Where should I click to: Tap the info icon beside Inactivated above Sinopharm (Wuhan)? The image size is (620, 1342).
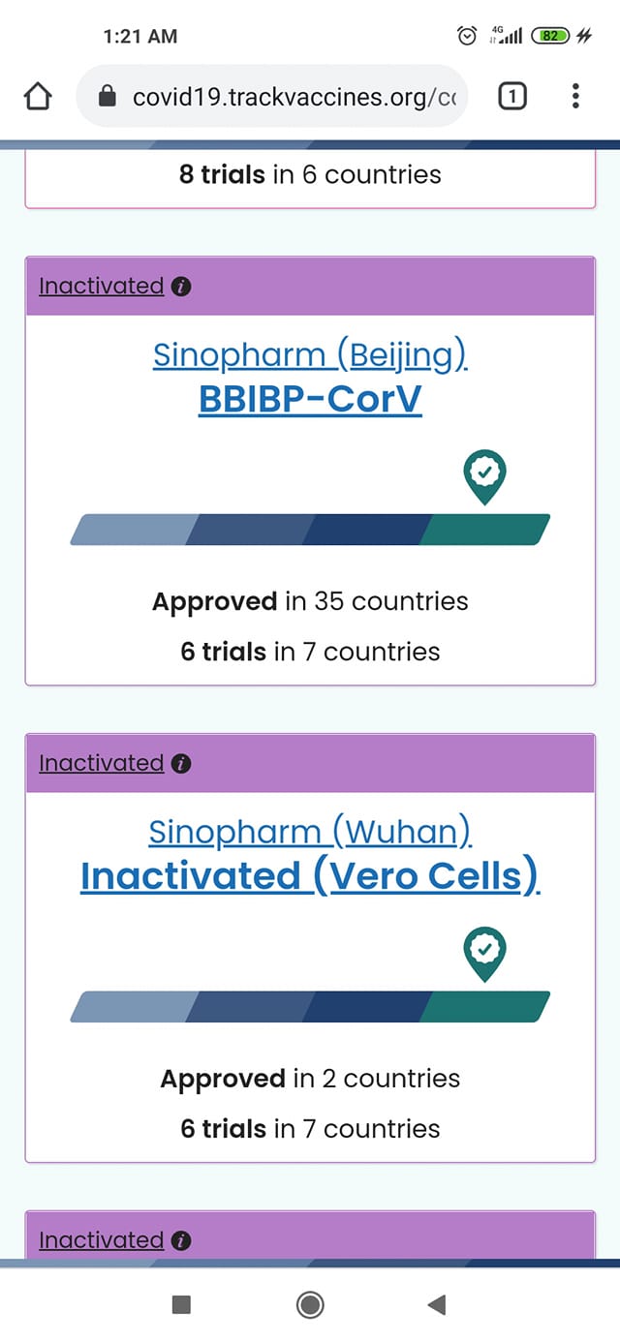pos(180,764)
